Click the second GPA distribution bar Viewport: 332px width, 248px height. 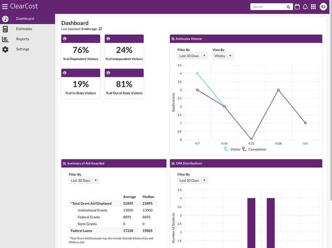(271, 223)
